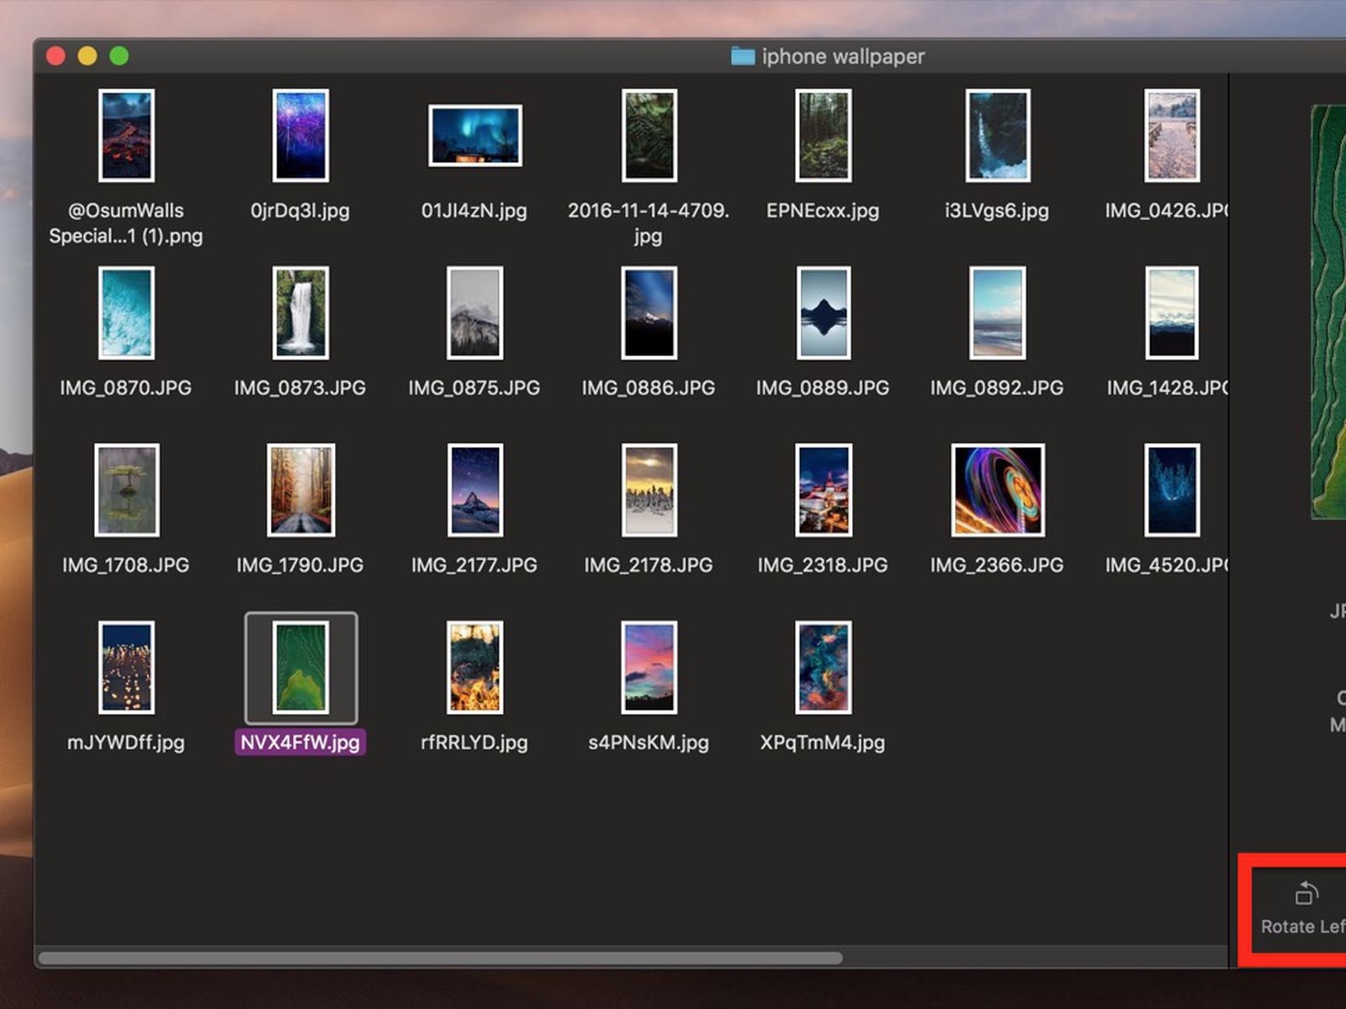Select the IMG_0873.JPG waterfall image
This screenshot has width=1346, height=1009.
point(300,313)
